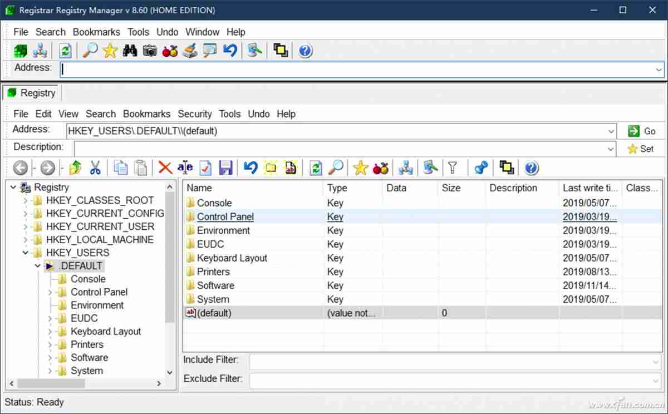Sort by the Name column header
Image resolution: width=668 pixels, height=414 pixels.
coord(253,188)
